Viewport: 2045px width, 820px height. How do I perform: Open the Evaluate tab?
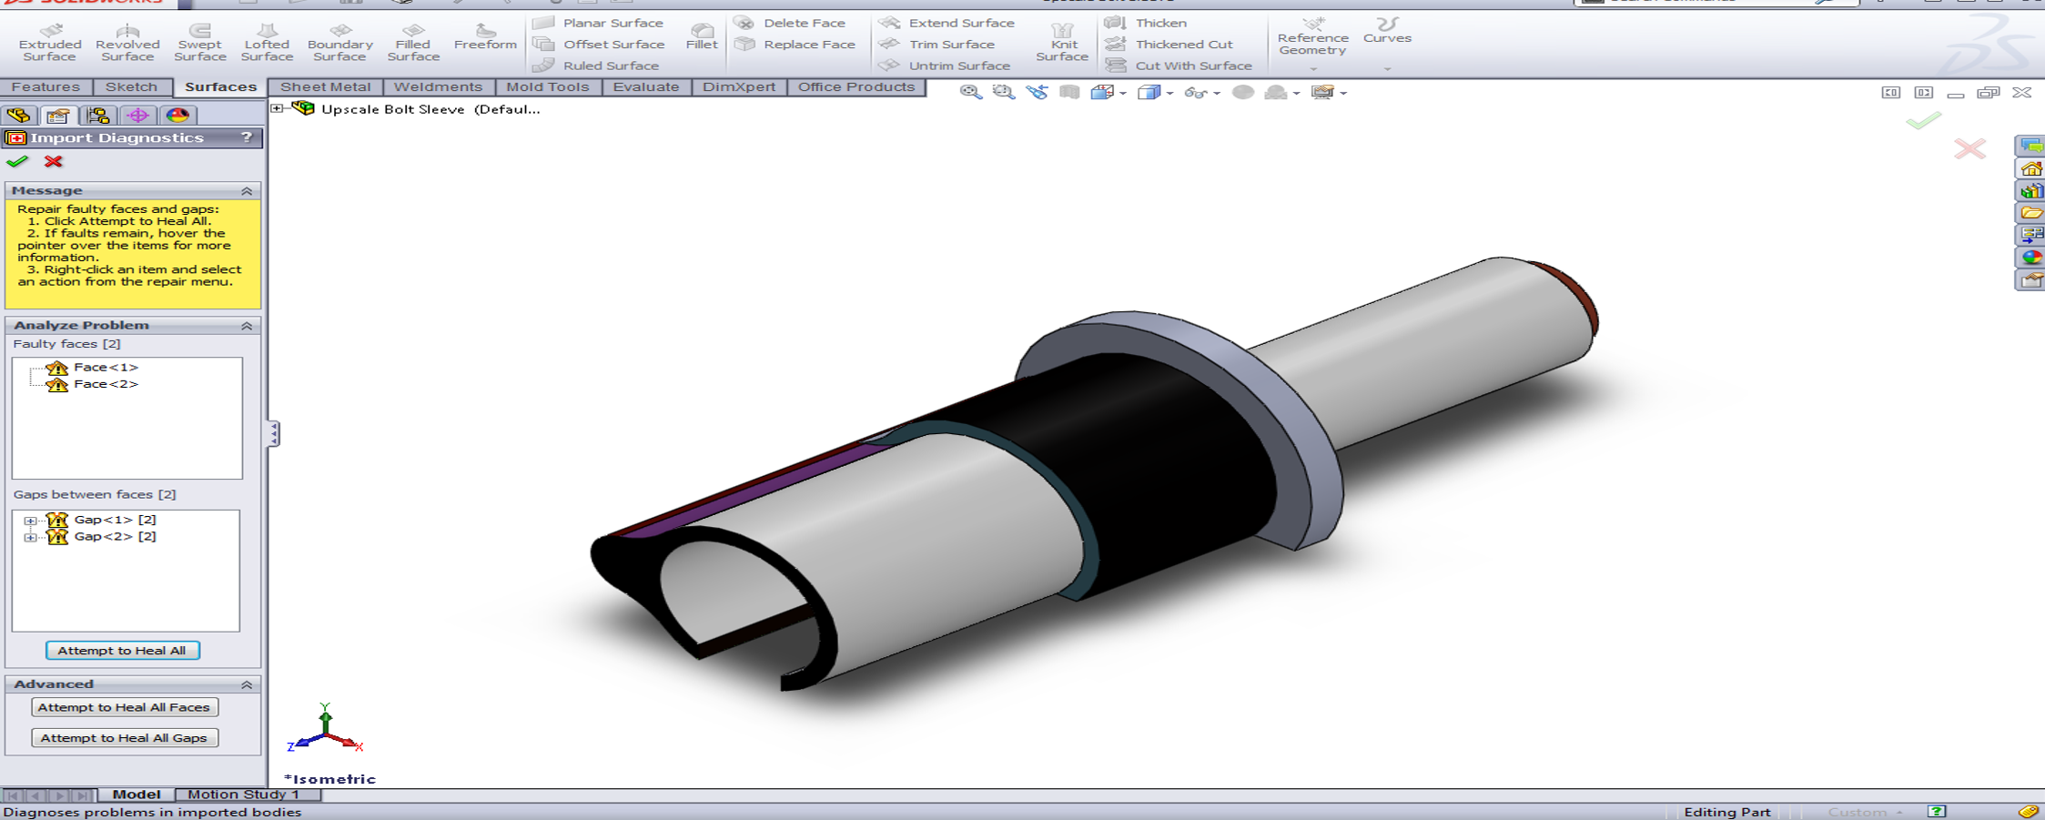pos(645,87)
